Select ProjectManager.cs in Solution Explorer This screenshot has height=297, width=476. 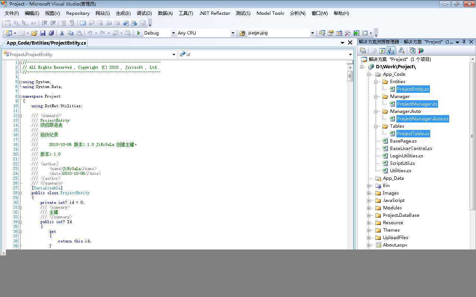pos(417,104)
